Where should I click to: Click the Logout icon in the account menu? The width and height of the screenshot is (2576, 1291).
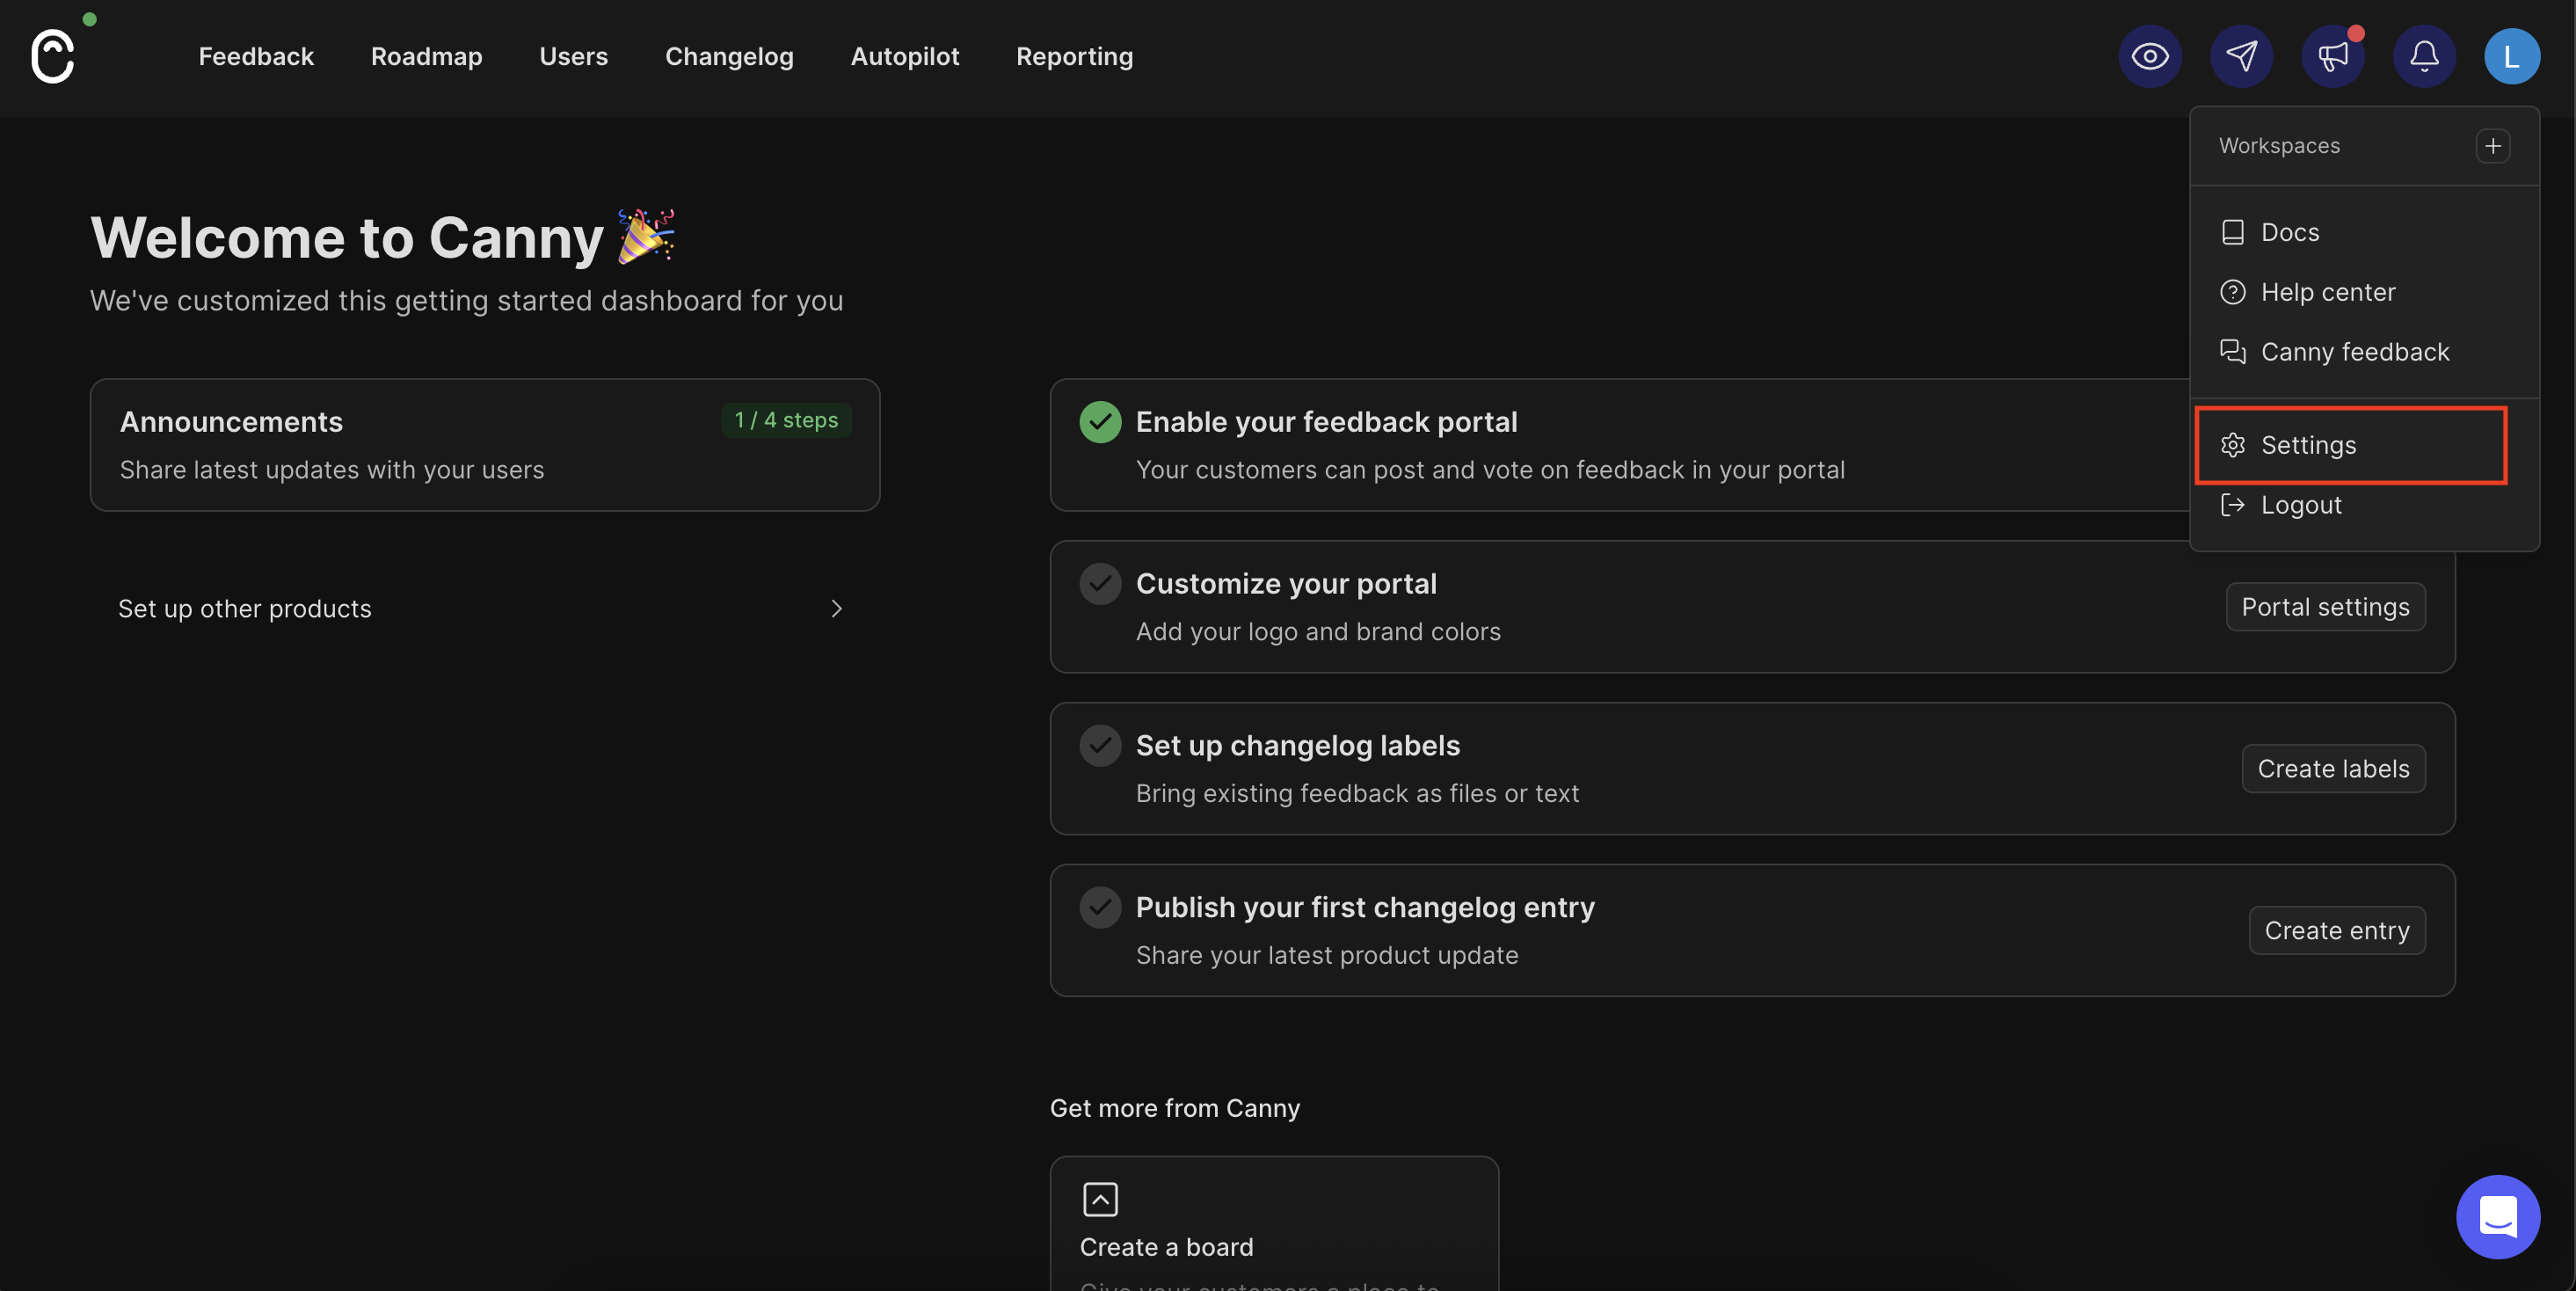2233,505
